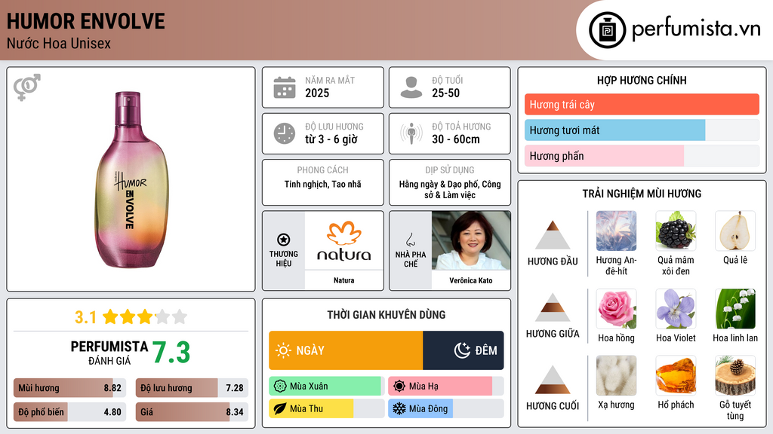The image size is (773, 434).
Task: Click the person silhouette icon for Độ tuổi
Action: [x=411, y=87]
